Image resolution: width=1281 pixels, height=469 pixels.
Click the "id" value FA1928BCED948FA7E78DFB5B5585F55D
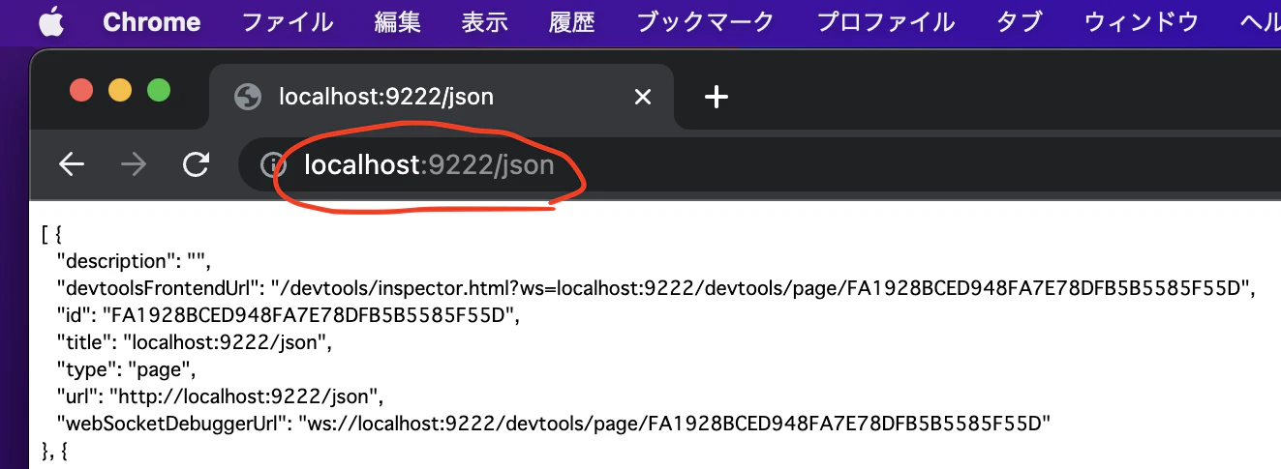(310, 315)
